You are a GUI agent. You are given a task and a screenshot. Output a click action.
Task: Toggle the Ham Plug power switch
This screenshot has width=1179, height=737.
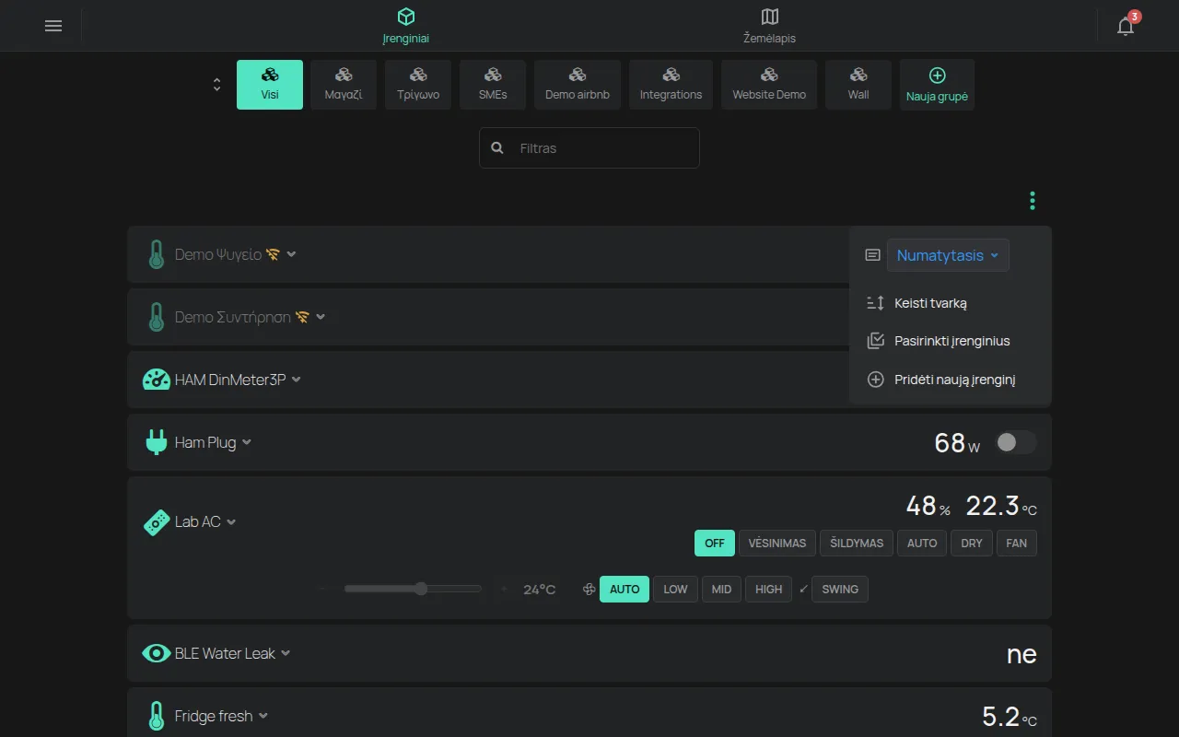(x=1016, y=443)
